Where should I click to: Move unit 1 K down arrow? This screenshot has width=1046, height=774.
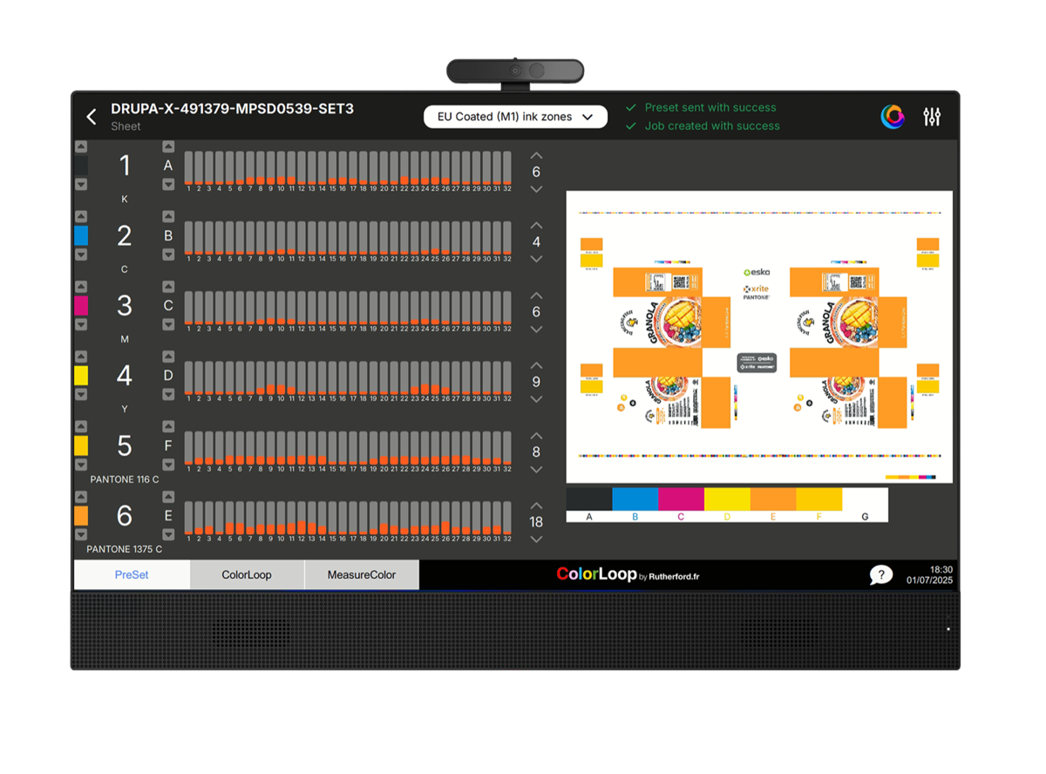coord(81,184)
